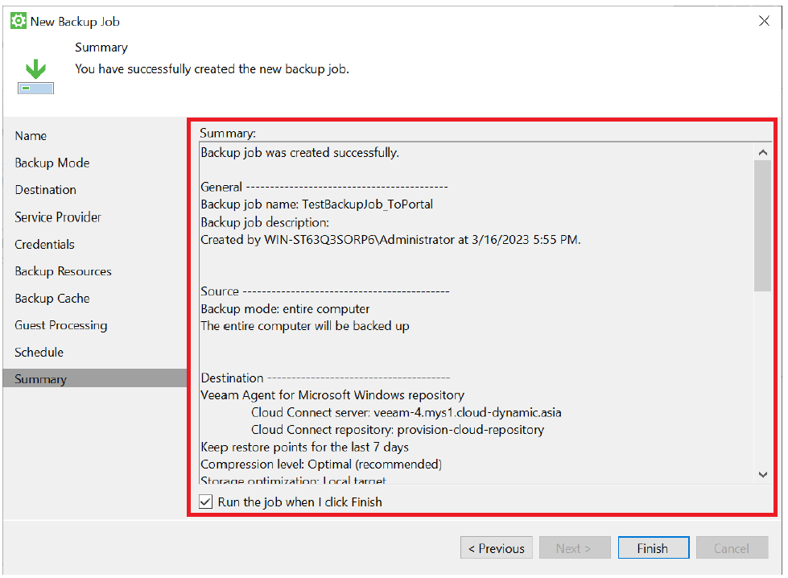Click the 'Cloud Connect server' line

[406, 413]
